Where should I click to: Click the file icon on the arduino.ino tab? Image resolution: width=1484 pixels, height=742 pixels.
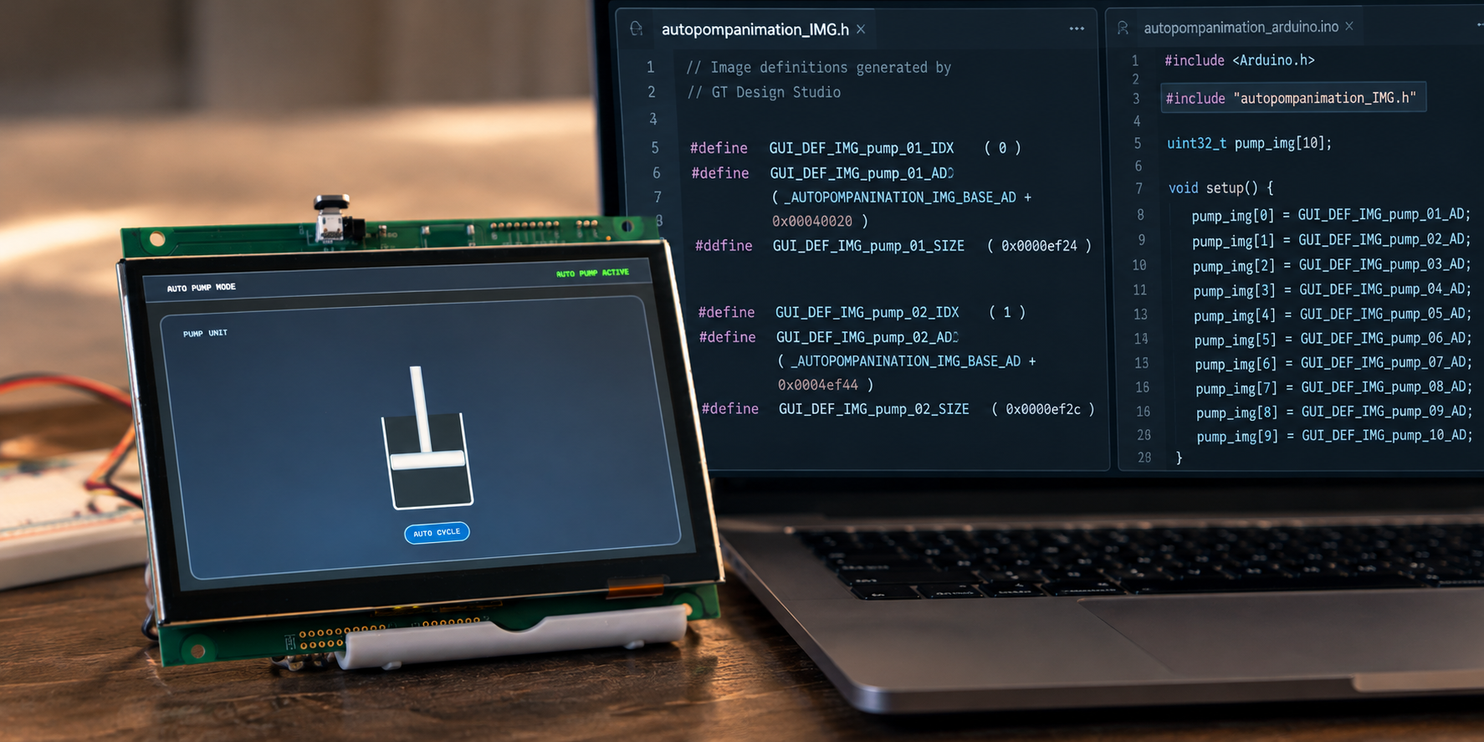pos(1123,28)
